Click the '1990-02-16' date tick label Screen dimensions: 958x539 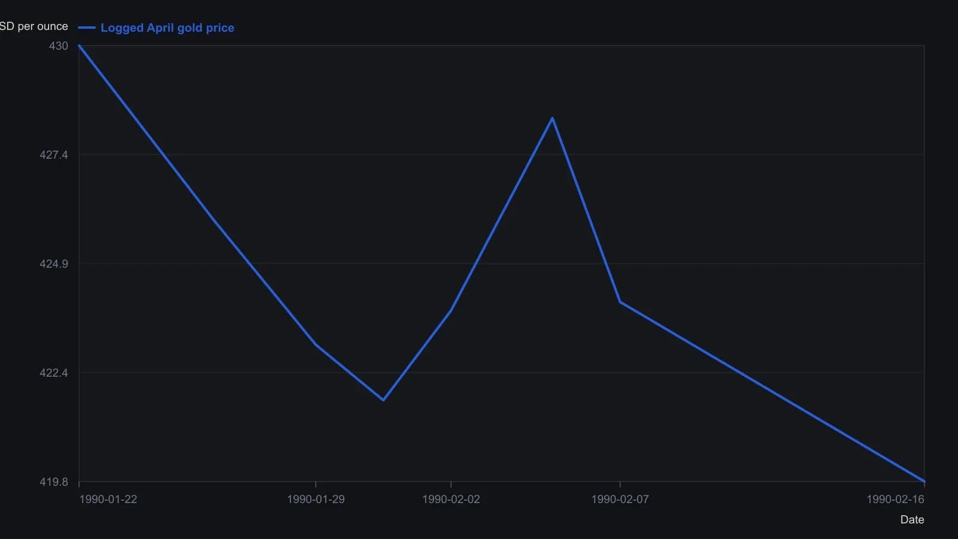click(895, 499)
